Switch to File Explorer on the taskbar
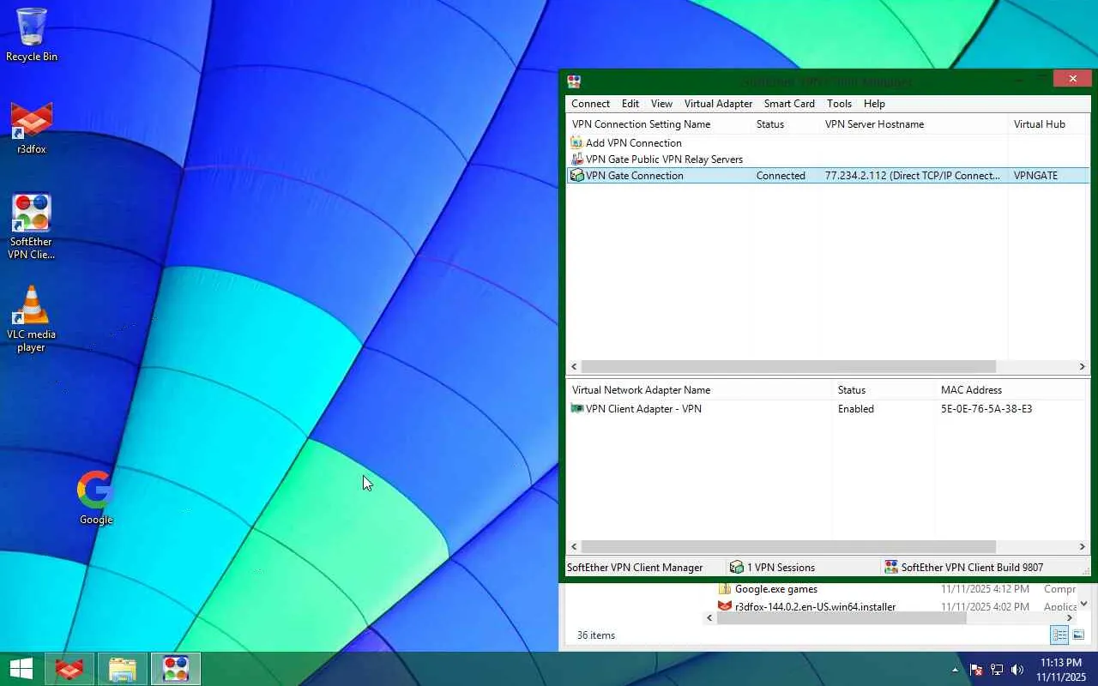Screen dimensions: 1098x686 [123, 669]
